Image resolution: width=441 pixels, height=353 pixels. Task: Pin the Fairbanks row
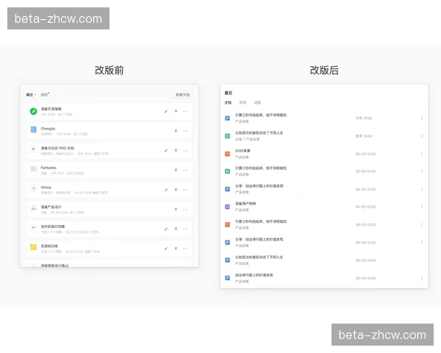point(176,170)
